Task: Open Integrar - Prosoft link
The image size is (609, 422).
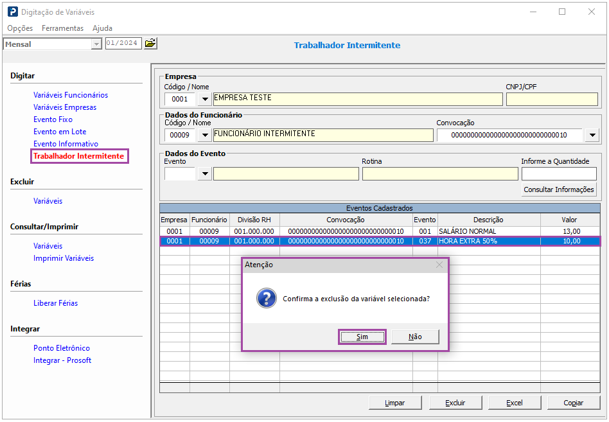Action: pos(62,360)
